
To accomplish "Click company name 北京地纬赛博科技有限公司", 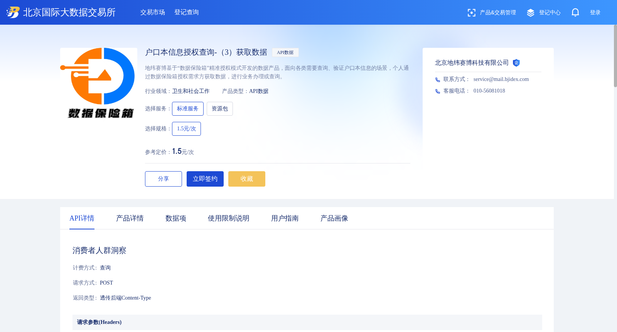I will (472, 63).
